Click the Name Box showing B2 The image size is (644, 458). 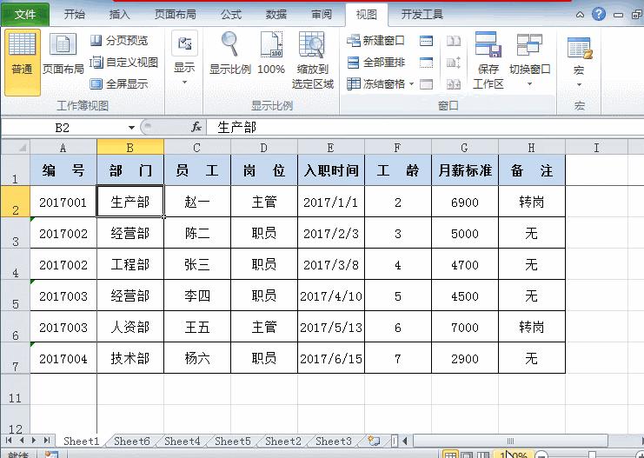pos(63,128)
